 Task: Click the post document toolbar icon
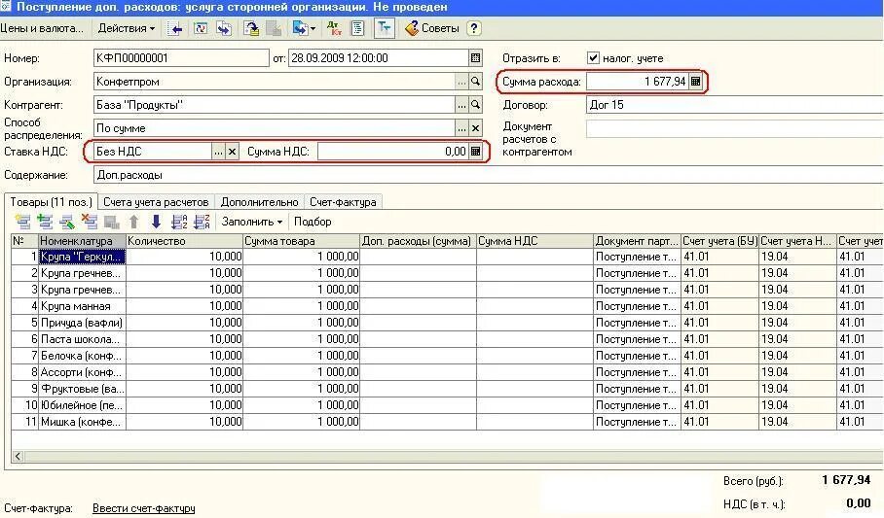click(x=251, y=28)
